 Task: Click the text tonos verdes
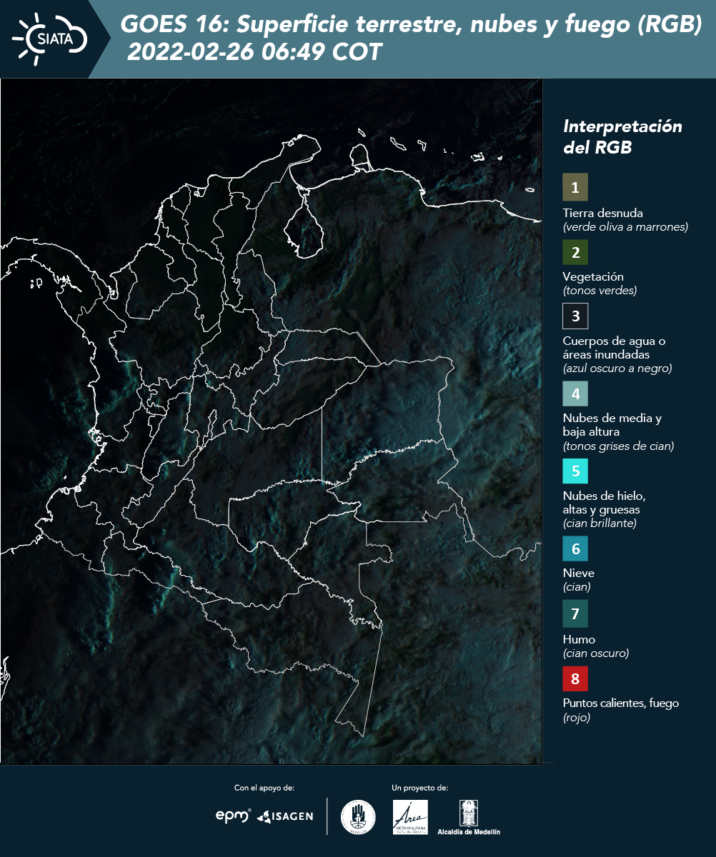pos(600,291)
